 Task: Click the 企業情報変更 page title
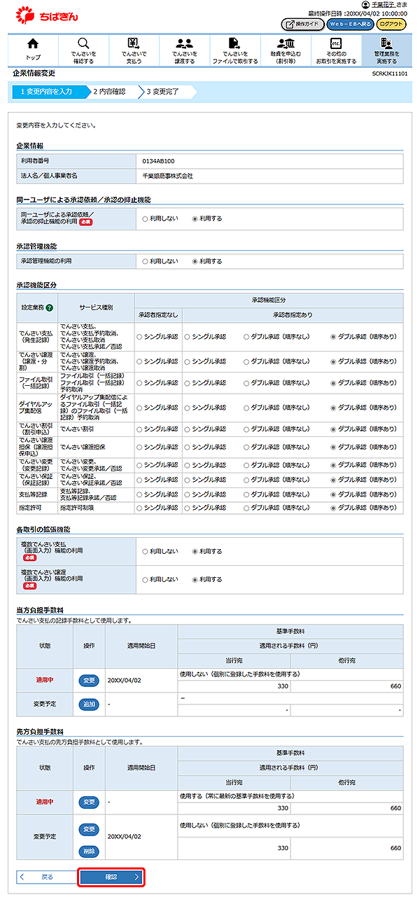click(34, 73)
